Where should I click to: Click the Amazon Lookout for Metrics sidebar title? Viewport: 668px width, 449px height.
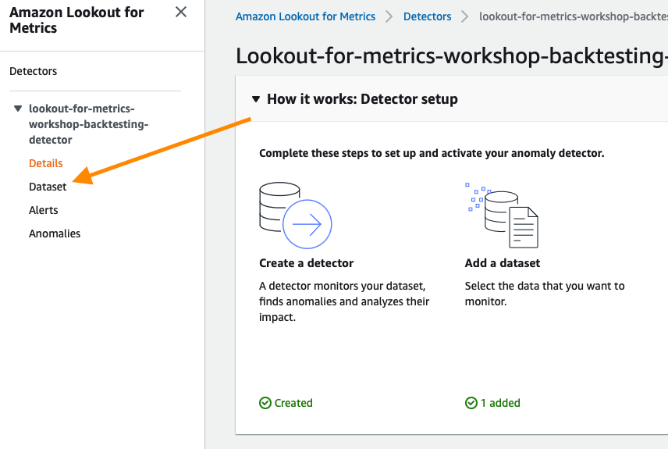tap(76, 20)
